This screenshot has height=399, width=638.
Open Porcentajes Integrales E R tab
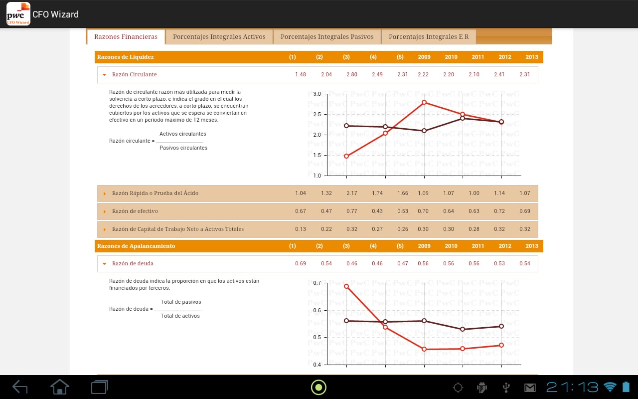(429, 36)
